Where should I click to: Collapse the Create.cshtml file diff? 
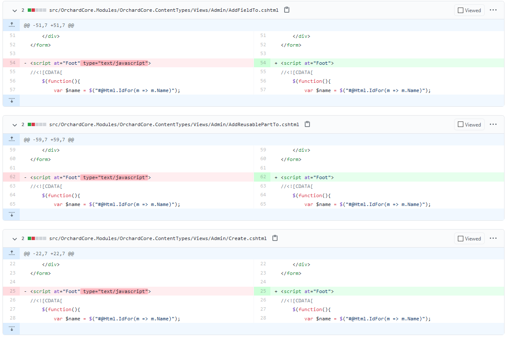(x=15, y=238)
